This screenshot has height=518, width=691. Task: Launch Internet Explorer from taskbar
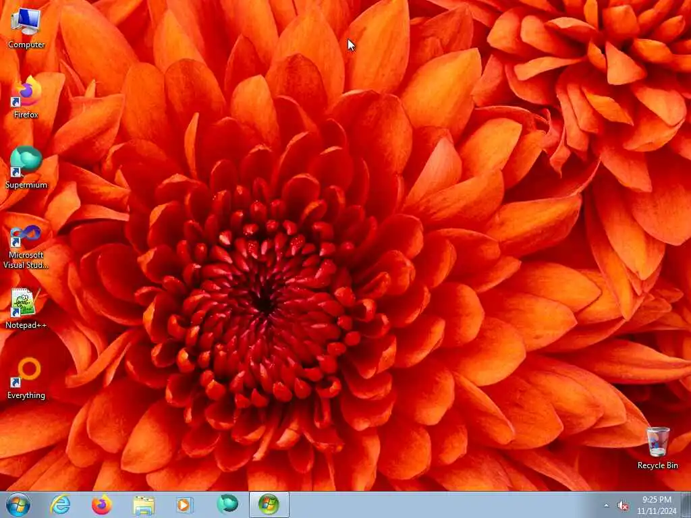click(x=60, y=505)
